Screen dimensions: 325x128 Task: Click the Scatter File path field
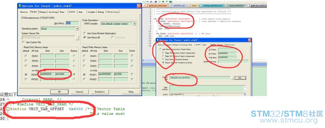pyautogui.click(x=200, y=78)
